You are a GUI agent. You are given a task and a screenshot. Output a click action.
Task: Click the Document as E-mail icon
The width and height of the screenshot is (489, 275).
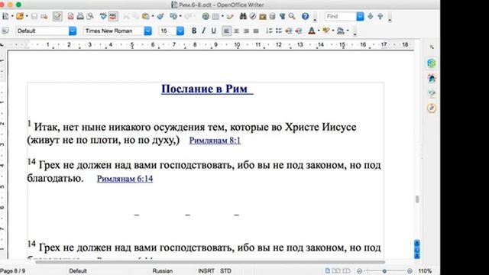44,16
